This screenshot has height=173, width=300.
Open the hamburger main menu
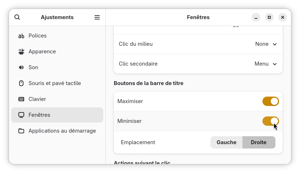pos(97,17)
